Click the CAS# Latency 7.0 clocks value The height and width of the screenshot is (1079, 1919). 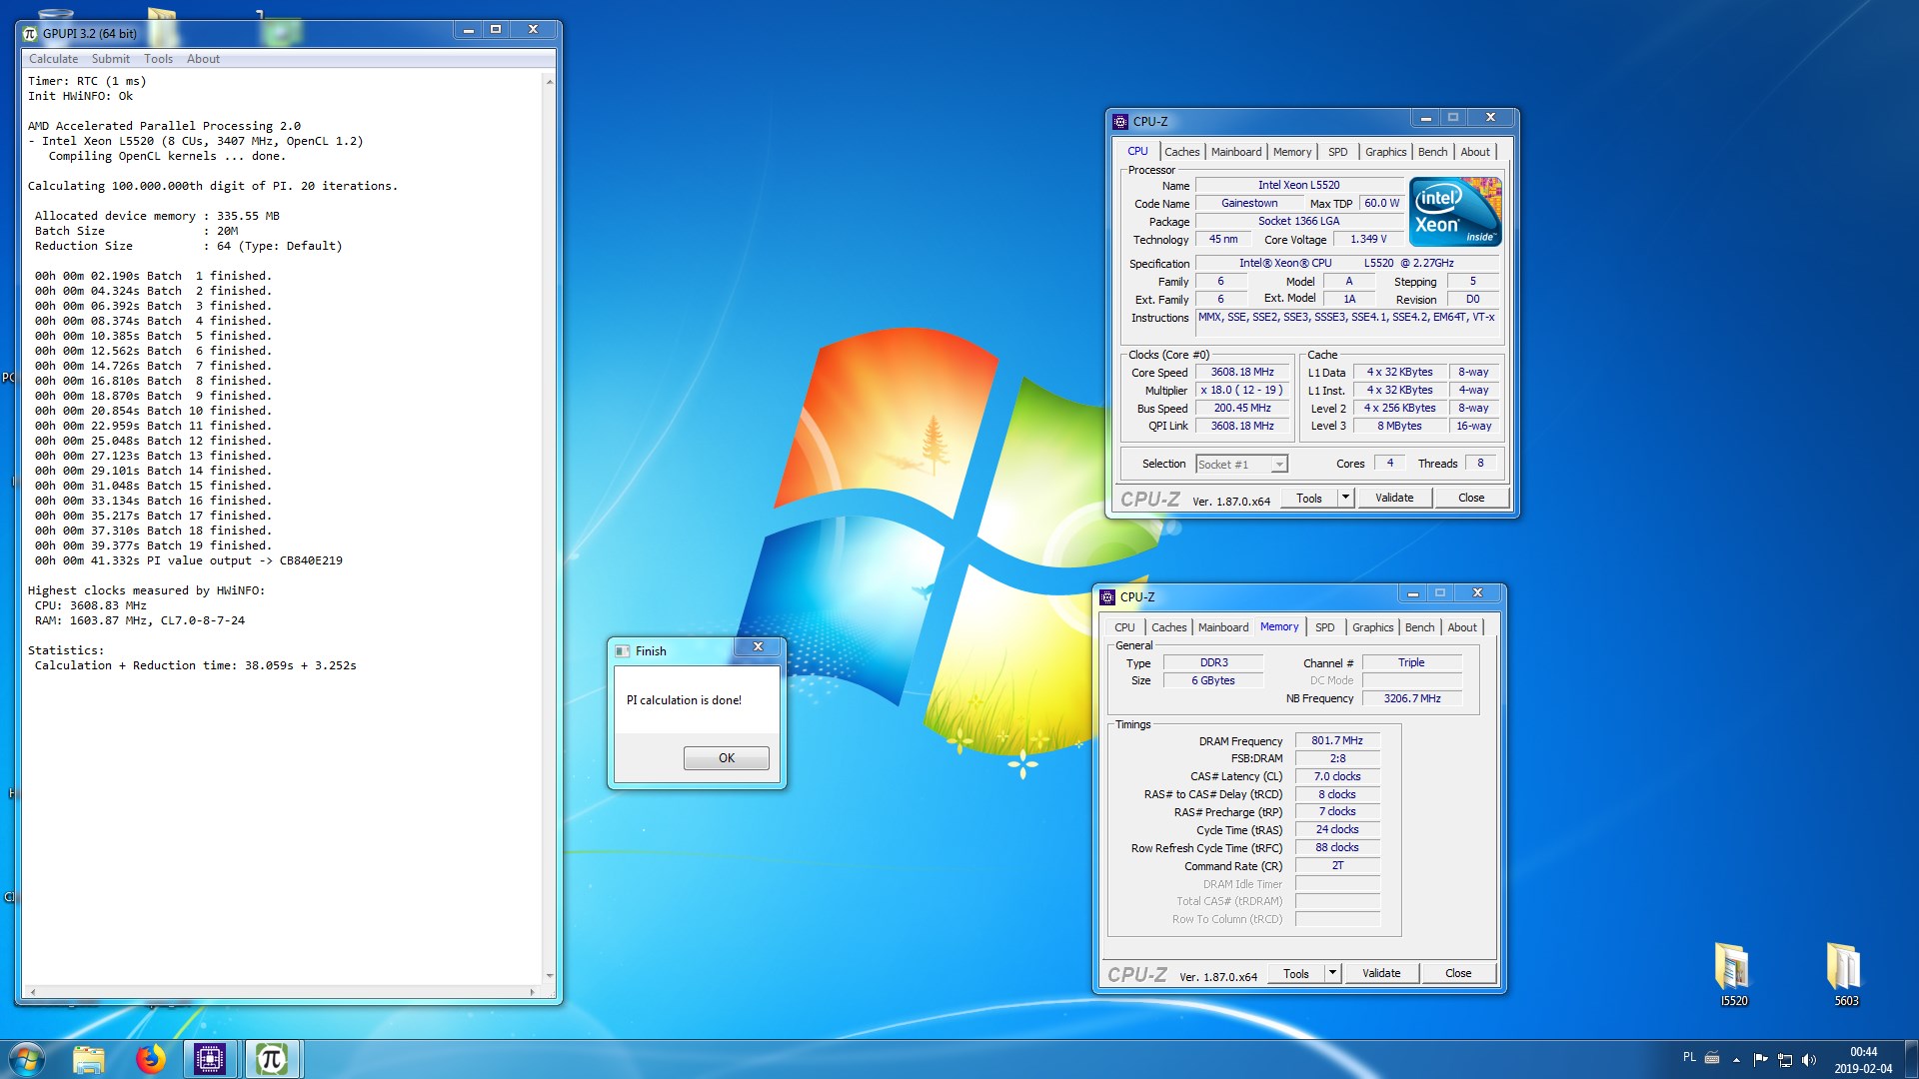pos(1337,776)
